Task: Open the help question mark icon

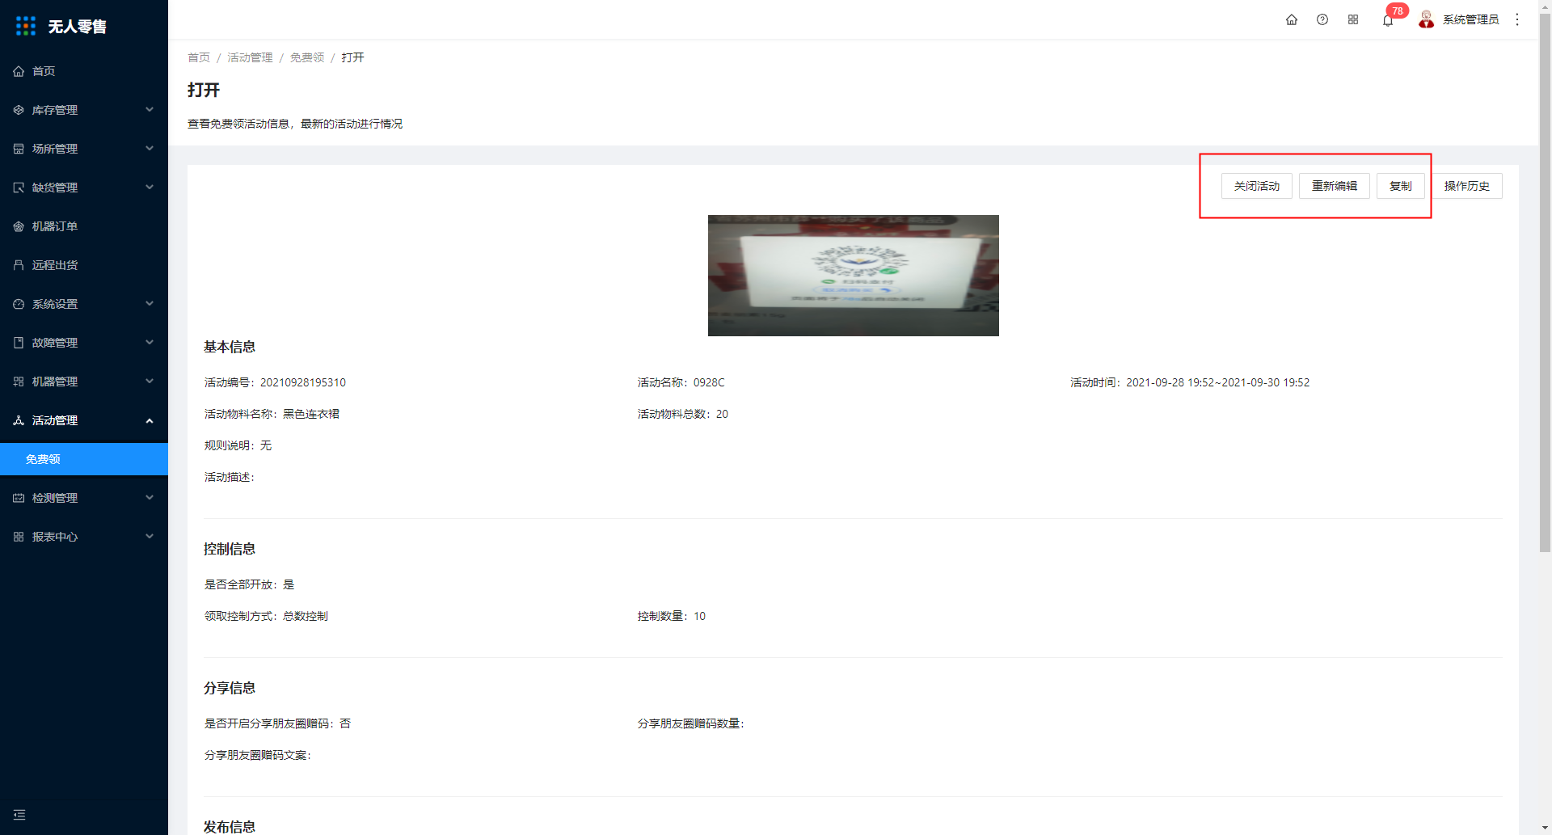Action: [x=1322, y=19]
